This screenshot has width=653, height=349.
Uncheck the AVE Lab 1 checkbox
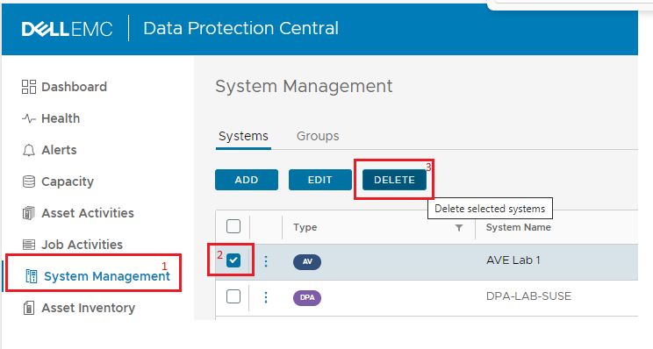233,260
